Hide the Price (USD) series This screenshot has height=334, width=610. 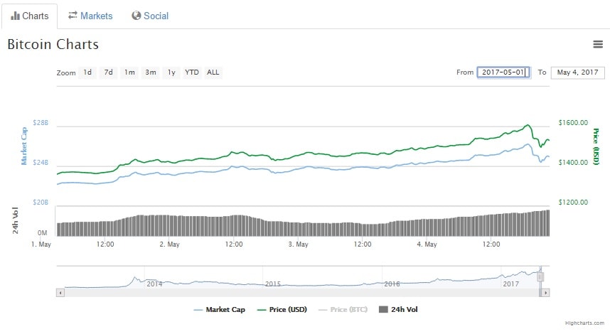tap(282, 310)
